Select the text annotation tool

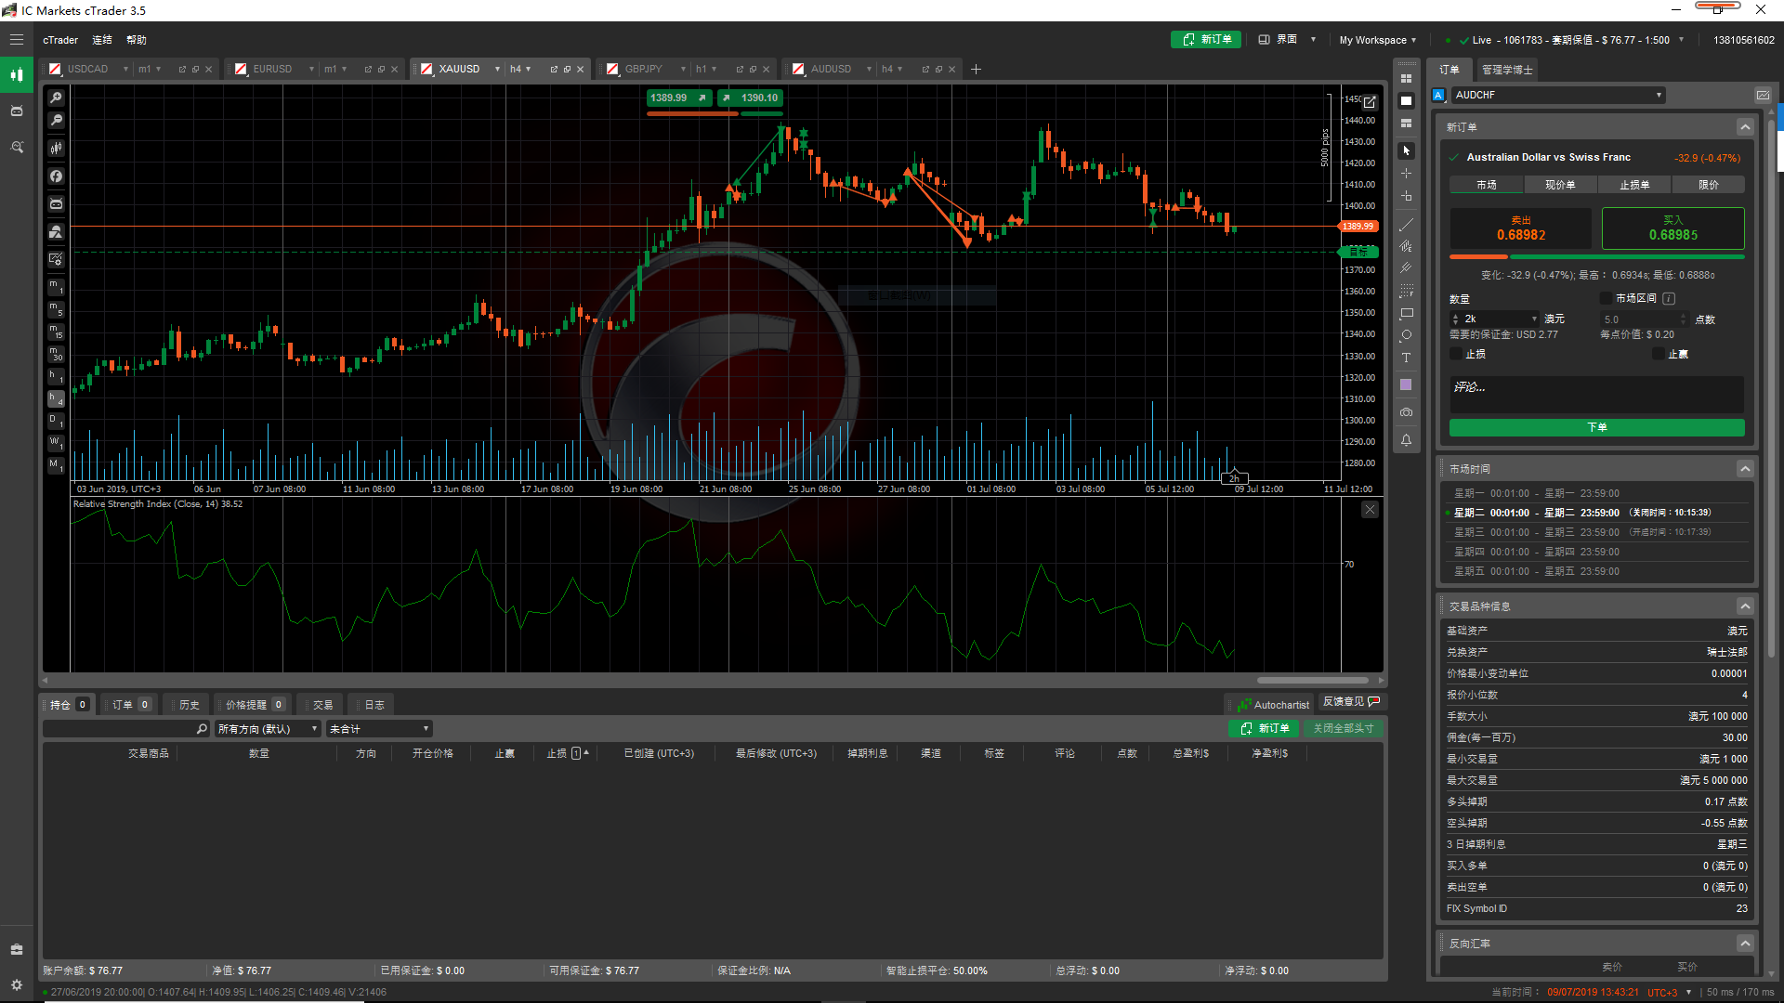(x=1406, y=358)
